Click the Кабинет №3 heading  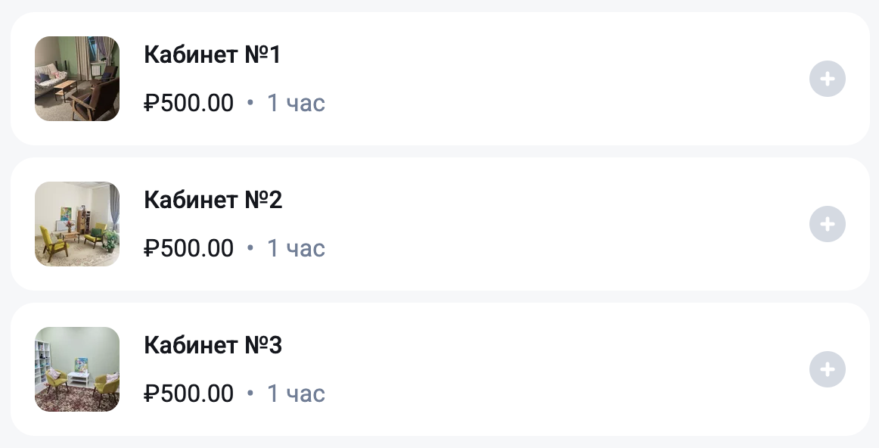pos(213,345)
